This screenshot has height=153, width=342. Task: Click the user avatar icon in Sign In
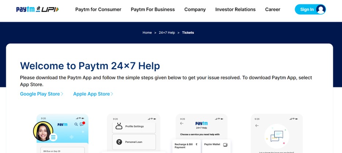tap(320, 9)
